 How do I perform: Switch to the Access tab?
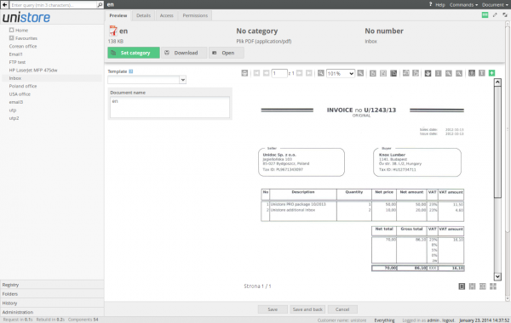coord(167,15)
